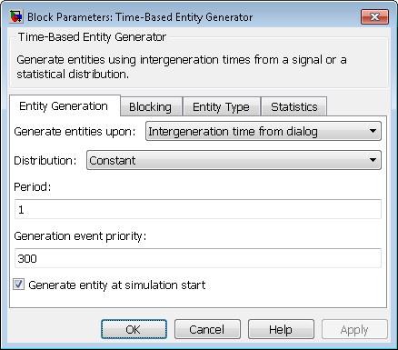Open the Blocking tab
Screen dimensions: 398x350
click(151, 107)
